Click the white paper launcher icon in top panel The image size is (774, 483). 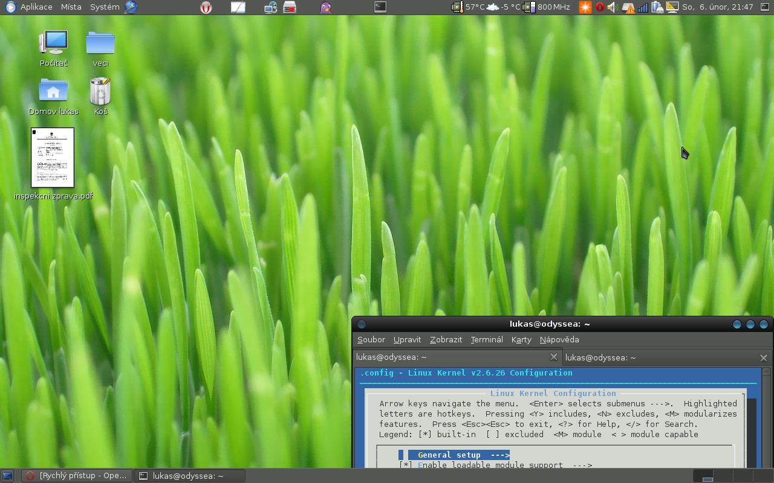pyautogui.click(x=238, y=7)
